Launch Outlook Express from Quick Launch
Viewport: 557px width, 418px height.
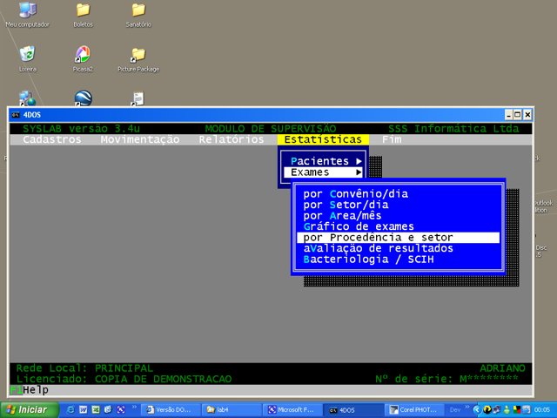tap(108, 409)
